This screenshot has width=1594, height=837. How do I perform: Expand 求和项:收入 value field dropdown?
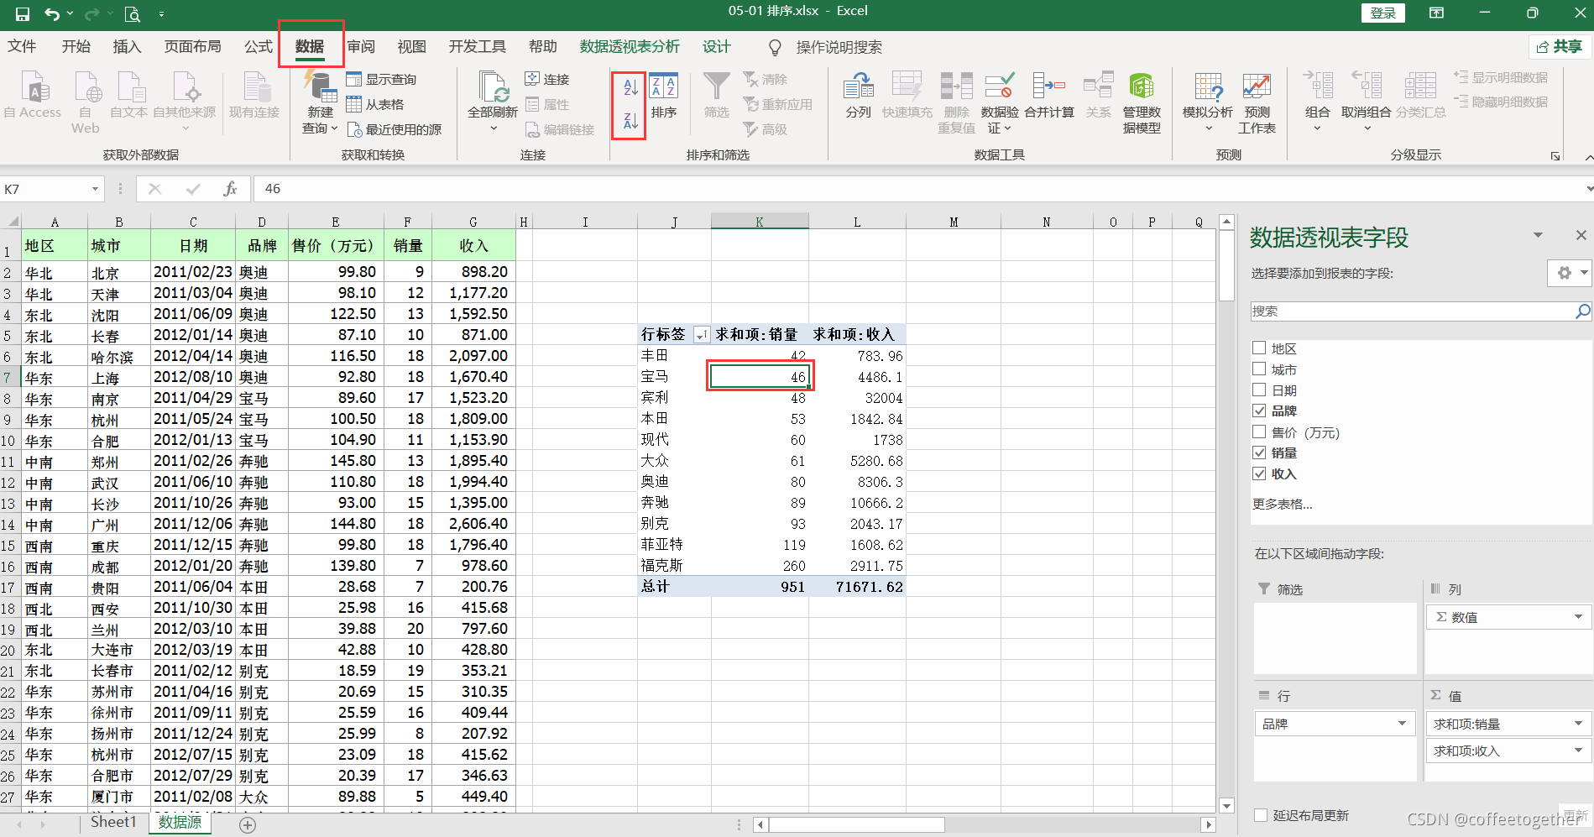tap(1578, 751)
